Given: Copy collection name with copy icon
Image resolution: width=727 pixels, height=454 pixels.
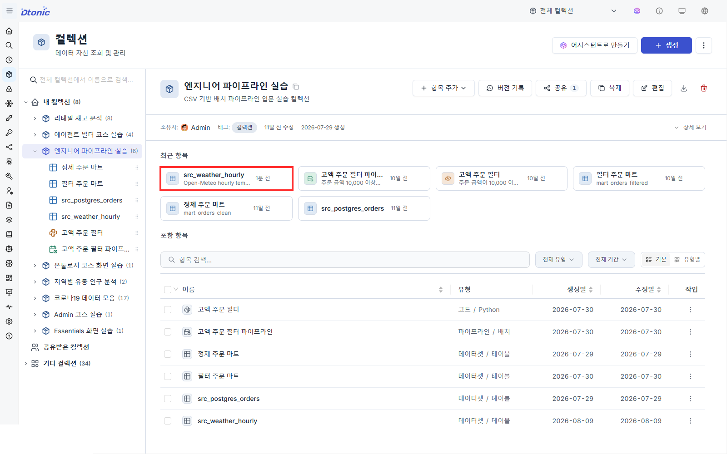Looking at the screenshot, I should [x=296, y=86].
